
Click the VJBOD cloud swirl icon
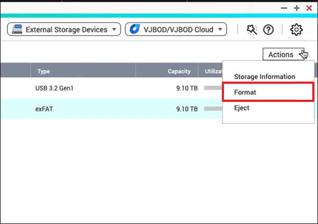click(x=135, y=29)
